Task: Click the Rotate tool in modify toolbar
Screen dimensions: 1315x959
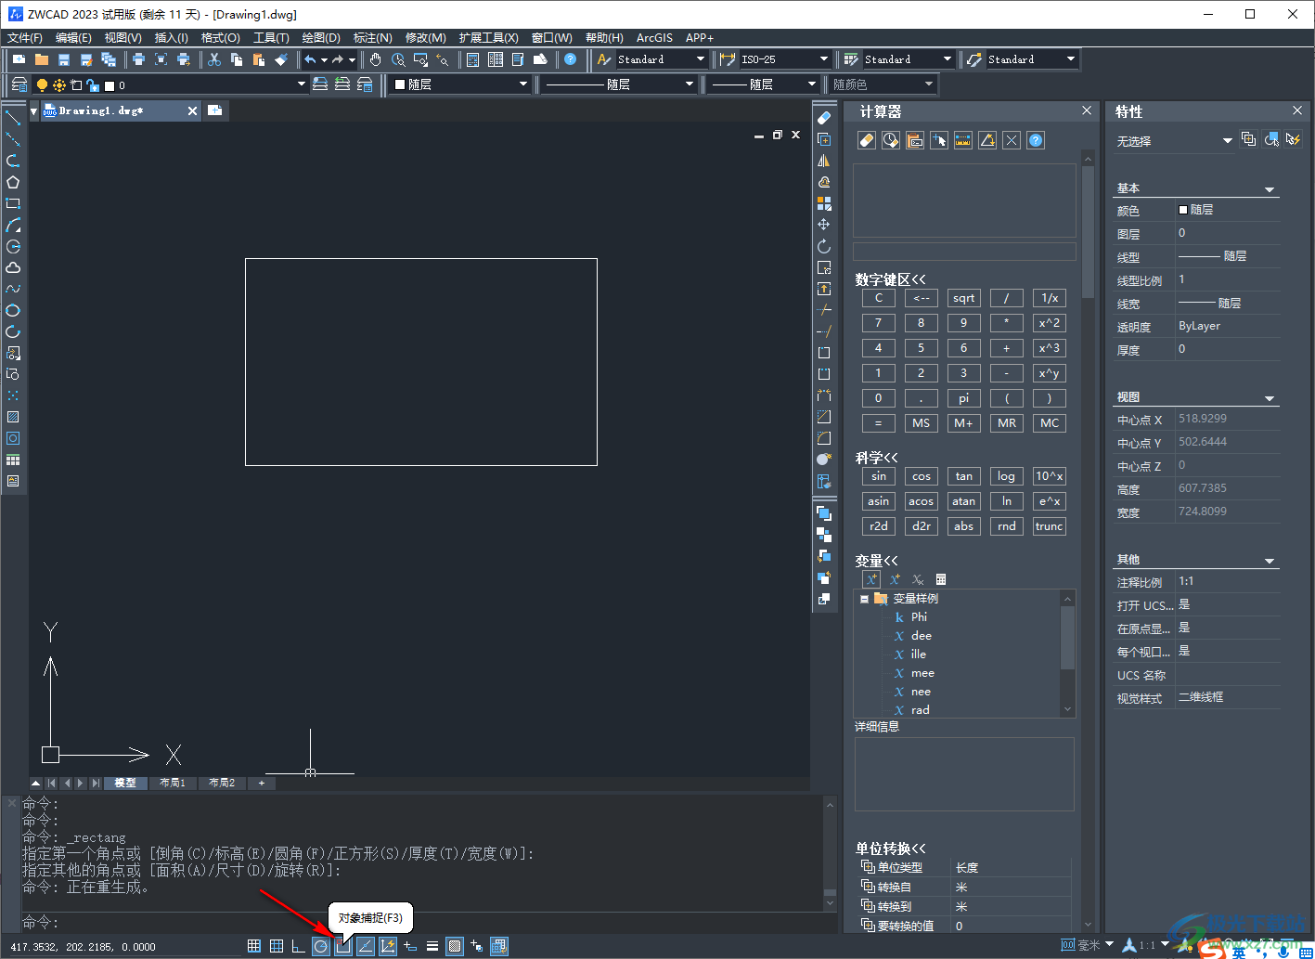Action: point(824,246)
